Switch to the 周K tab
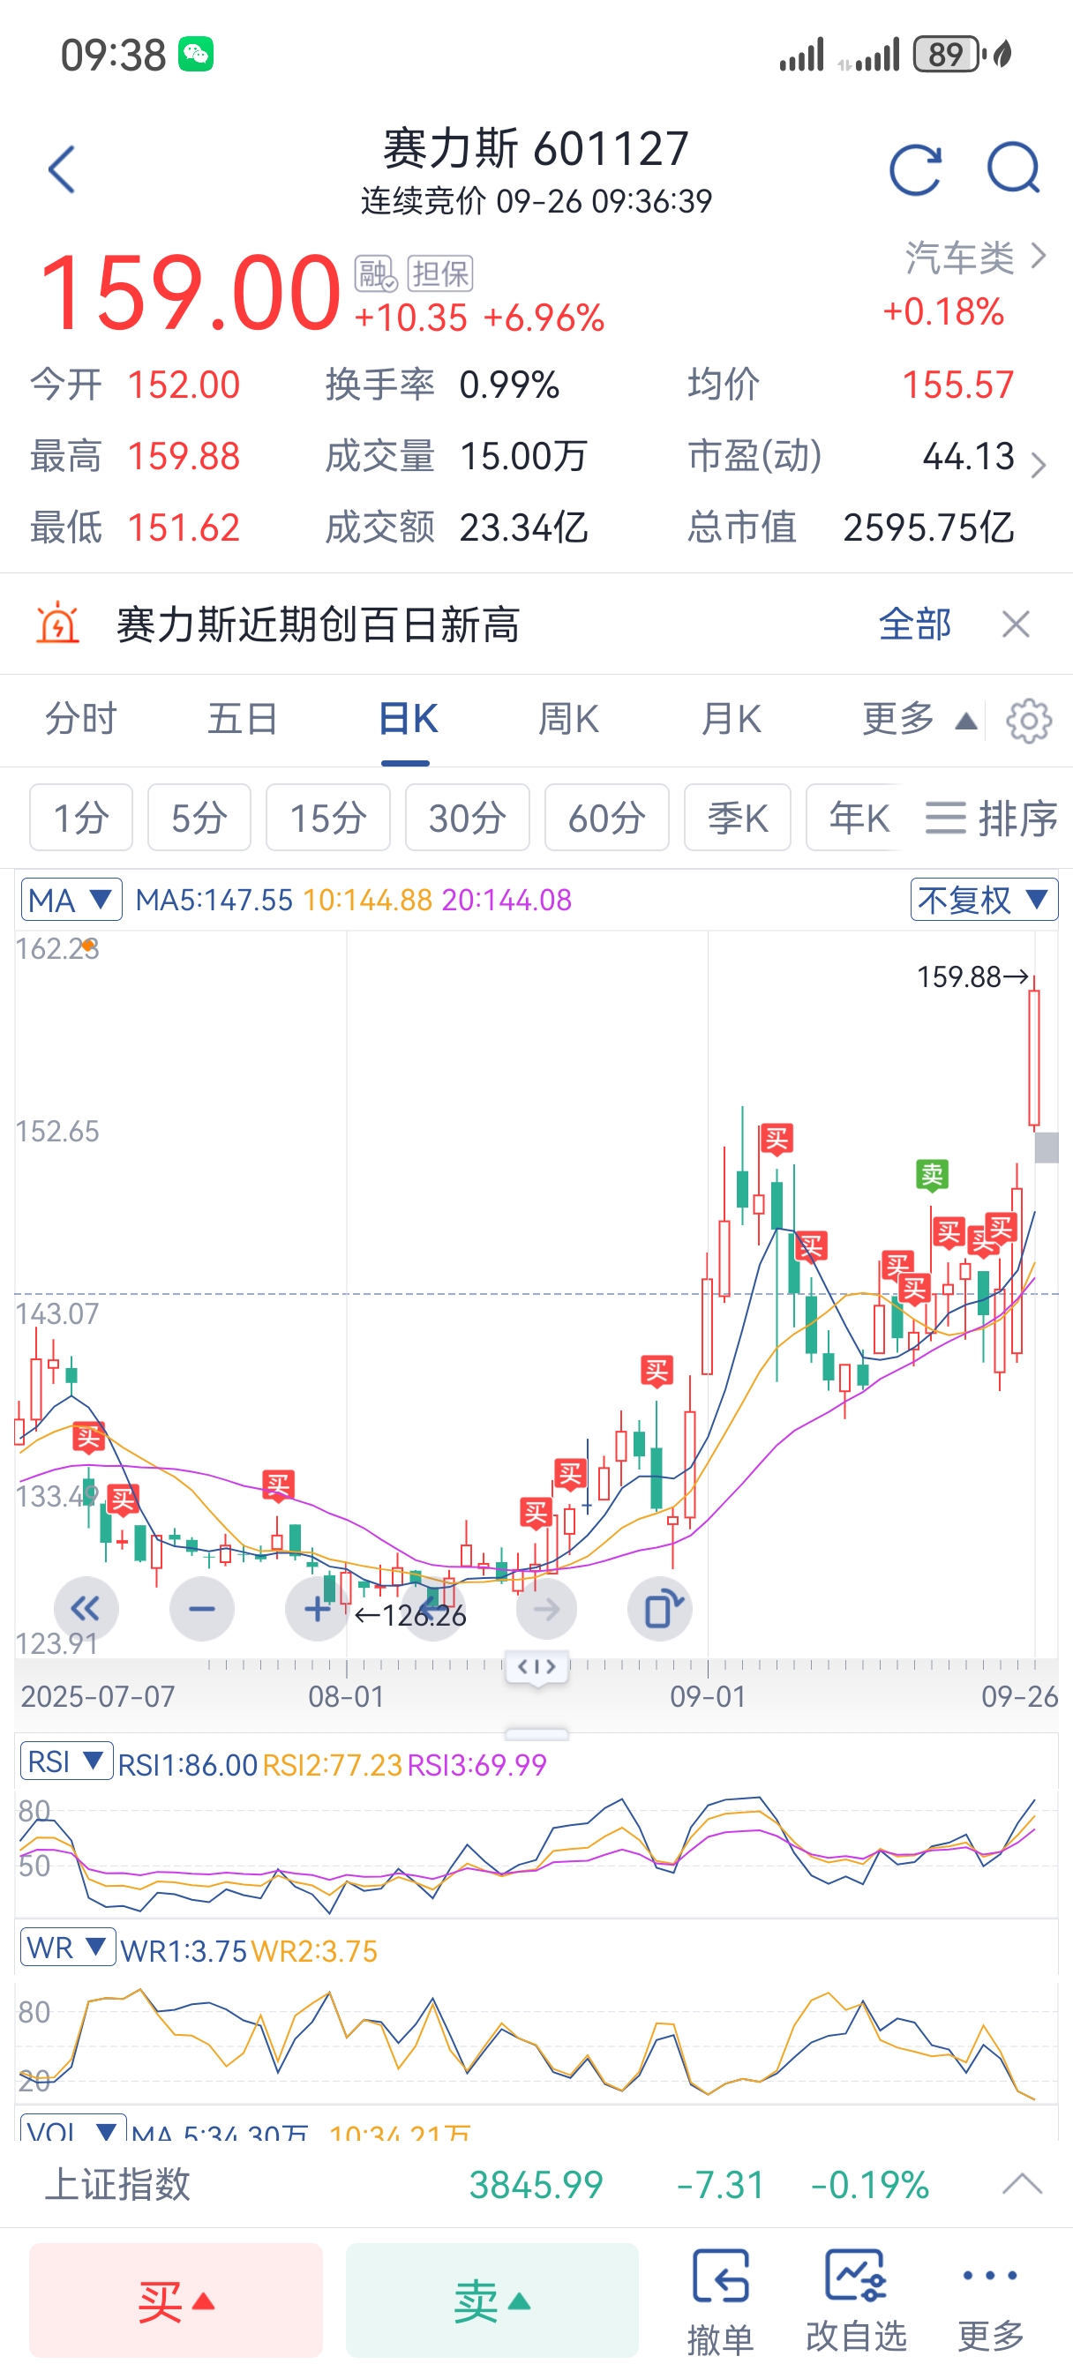This screenshot has width=1073, height=2371. click(x=568, y=719)
